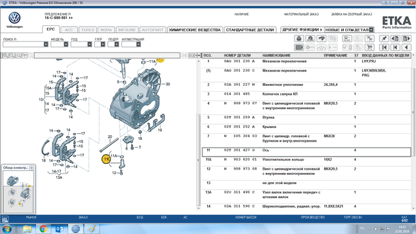Click the НАИМЕНОВАНИЕ column header
Viewport: 416px width, 234px height.
276,55
